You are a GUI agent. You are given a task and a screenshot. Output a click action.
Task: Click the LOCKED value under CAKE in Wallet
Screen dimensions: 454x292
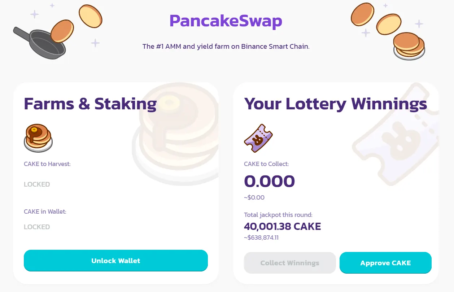point(37,227)
